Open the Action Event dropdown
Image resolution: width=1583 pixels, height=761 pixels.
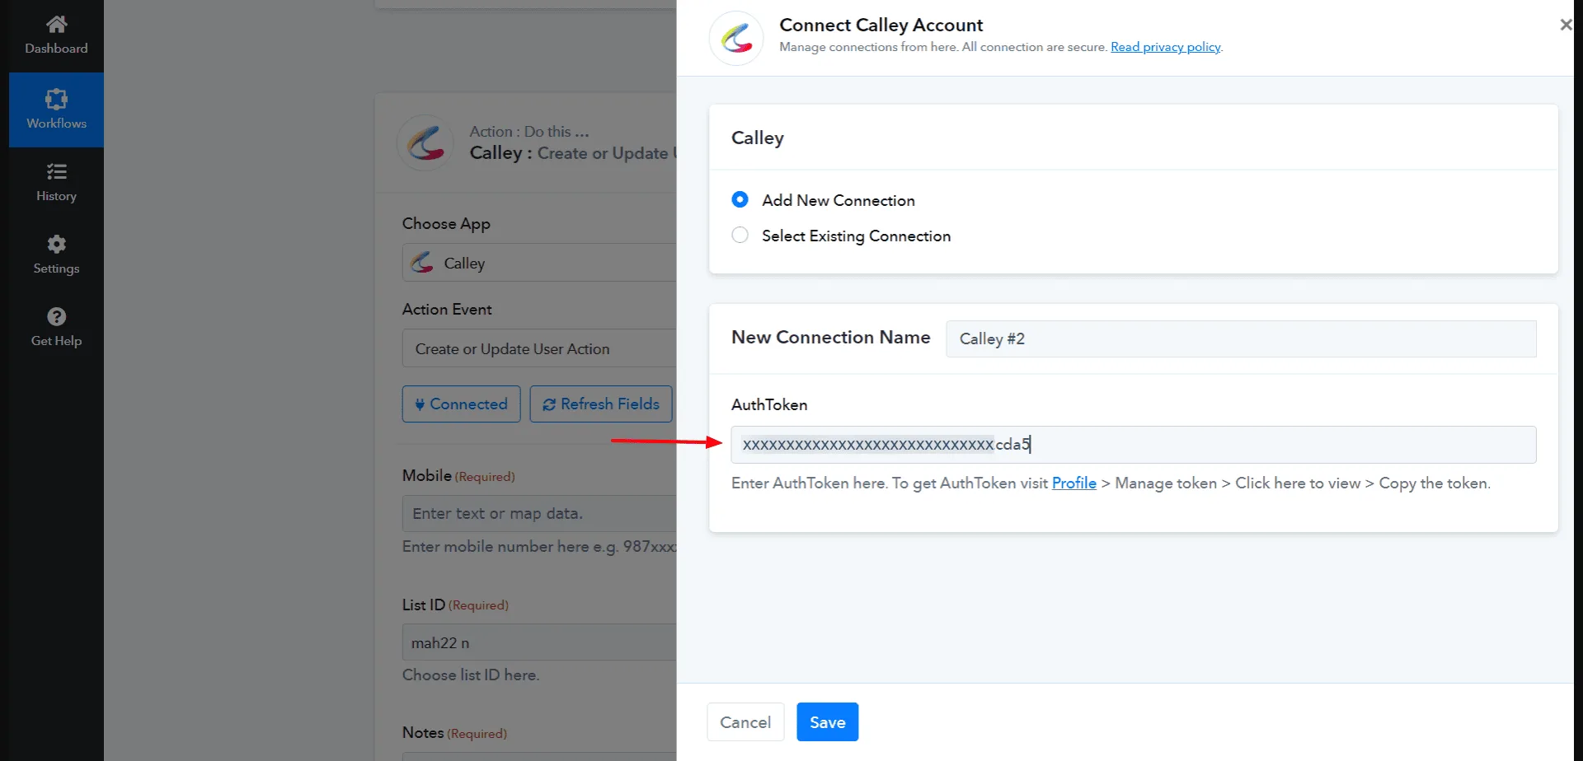(x=539, y=348)
